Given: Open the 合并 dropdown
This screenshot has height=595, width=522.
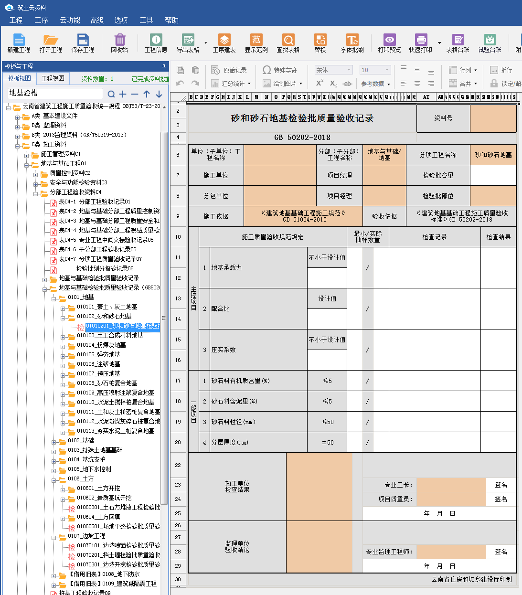Looking at the screenshot, I should coord(463,84).
